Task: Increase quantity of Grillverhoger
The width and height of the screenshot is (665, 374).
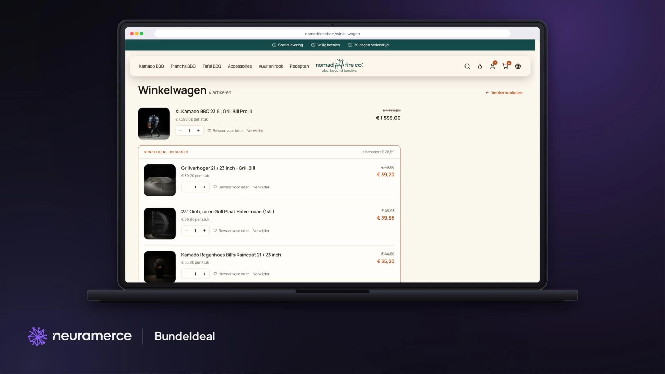Action: pyautogui.click(x=204, y=187)
